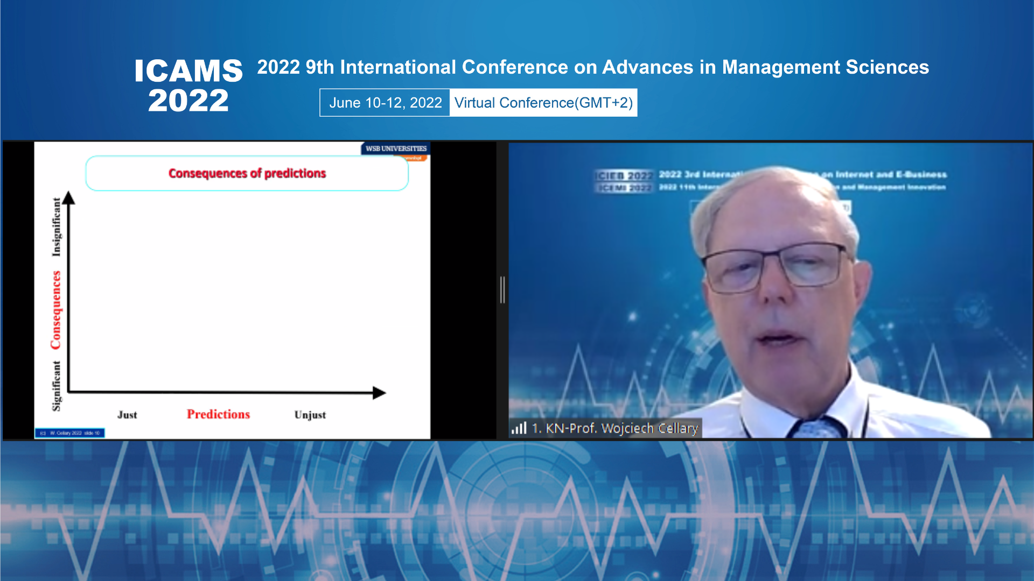Select the June 10-12, 2022 date tab
This screenshot has width=1034, height=581.
coord(385,102)
